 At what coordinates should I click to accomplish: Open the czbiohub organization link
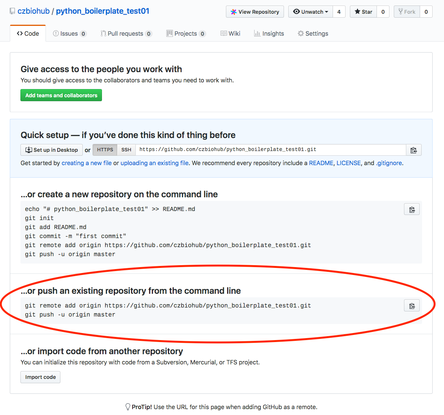33,11
